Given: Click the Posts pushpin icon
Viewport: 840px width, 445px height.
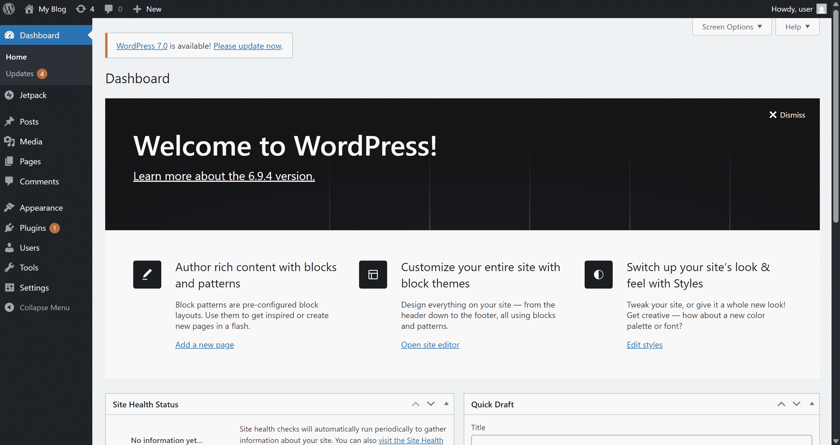Looking at the screenshot, I should [9, 121].
